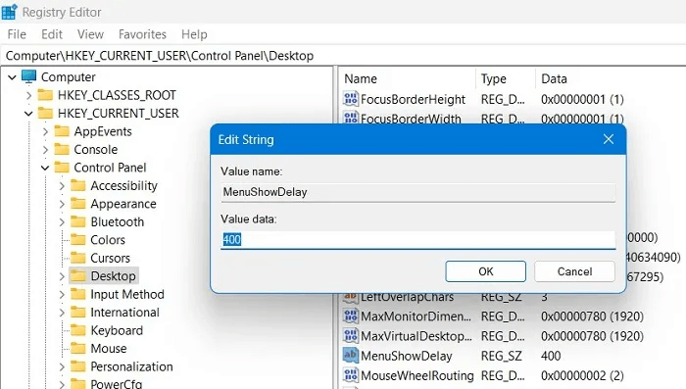Image resolution: width=686 pixels, height=389 pixels.
Task: Click the Cursors folder icon
Action: click(x=78, y=258)
